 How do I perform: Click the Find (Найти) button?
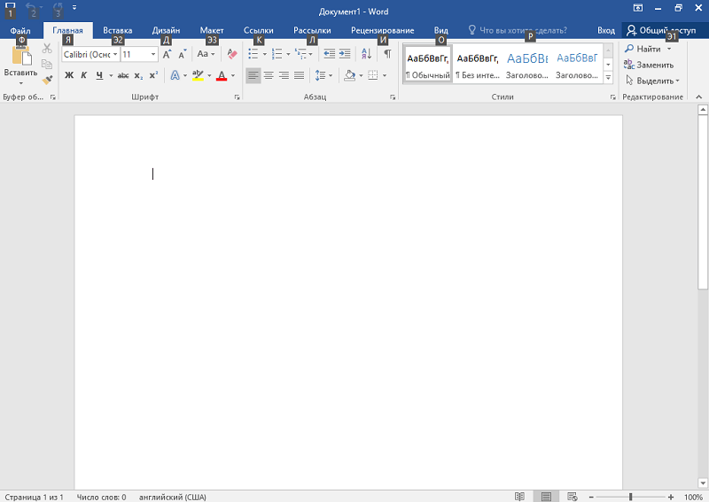643,49
